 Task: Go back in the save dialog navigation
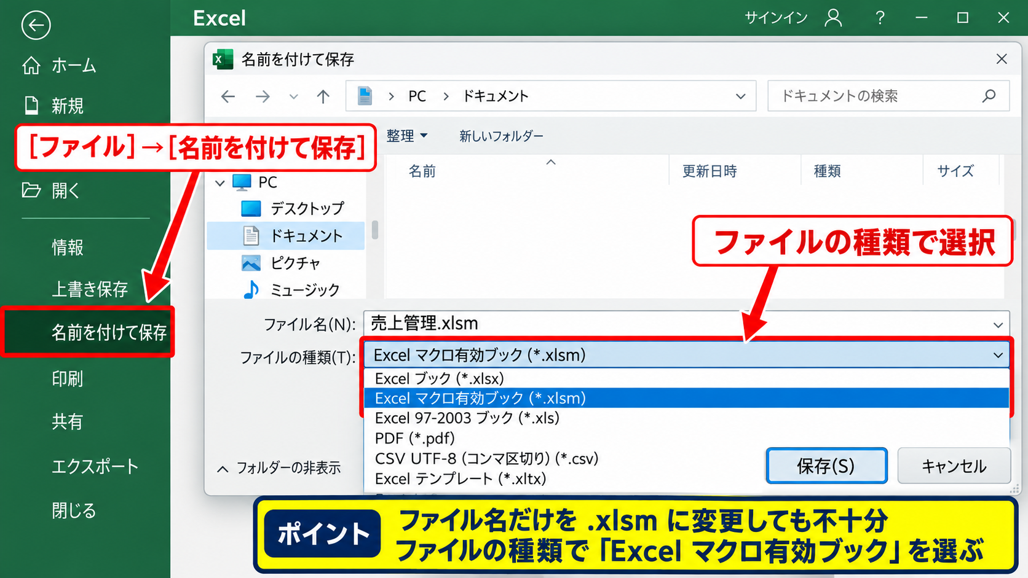[228, 96]
